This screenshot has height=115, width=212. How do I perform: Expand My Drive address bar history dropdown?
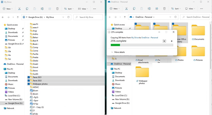[x=63, y=17]
